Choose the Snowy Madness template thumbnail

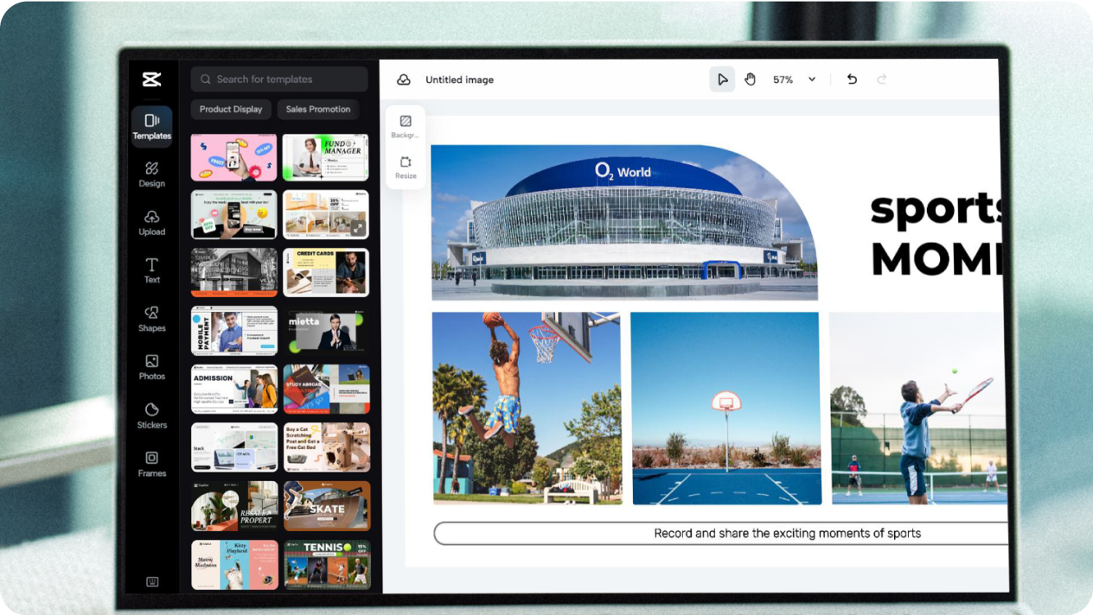click(234, 564)
